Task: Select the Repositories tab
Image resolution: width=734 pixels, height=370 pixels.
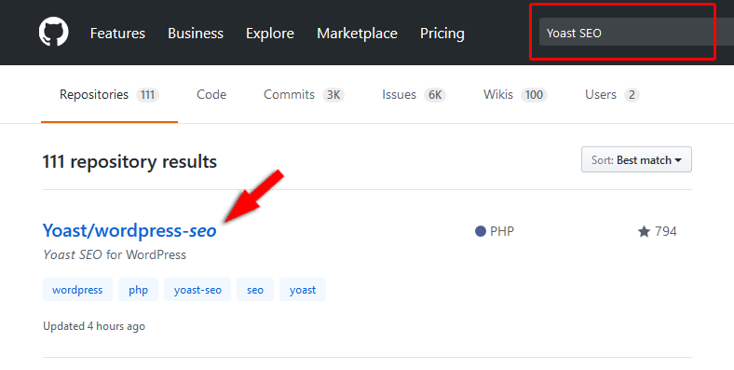Action: coord(109,95)
